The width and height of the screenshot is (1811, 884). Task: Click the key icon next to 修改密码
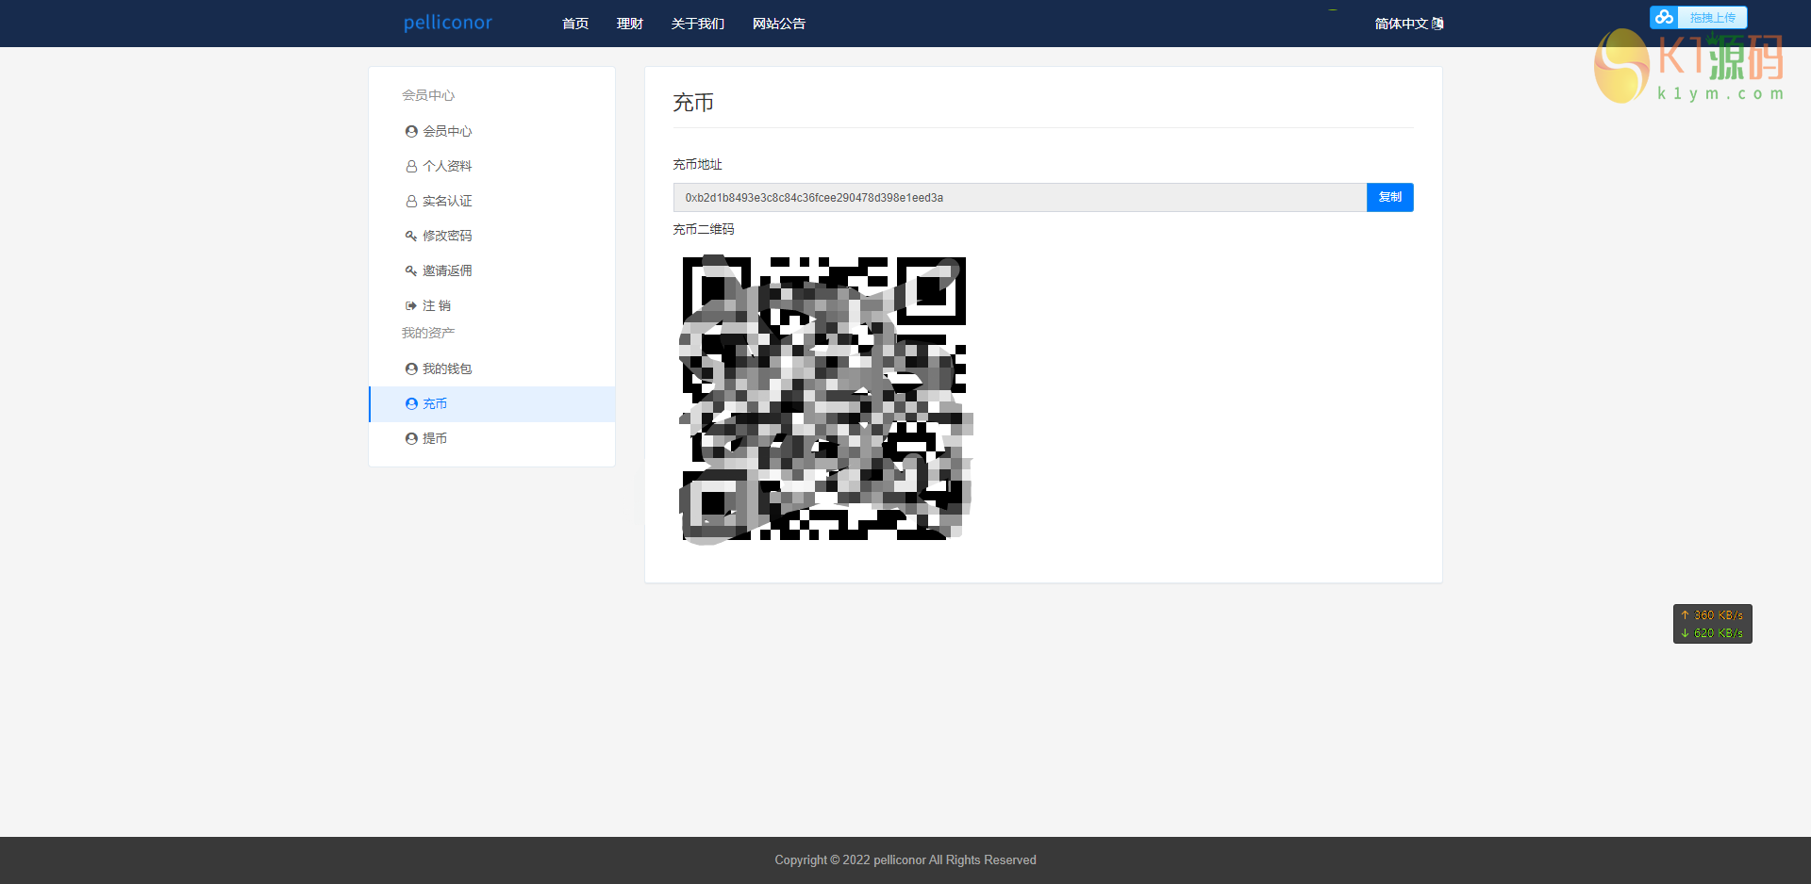tap(411, 236)
